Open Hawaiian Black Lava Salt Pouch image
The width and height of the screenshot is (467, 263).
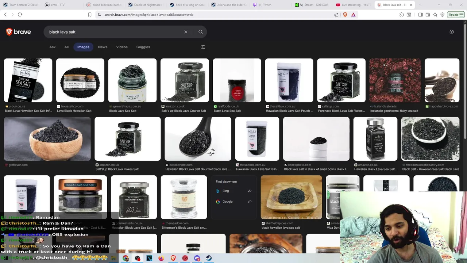pos(289,80)
